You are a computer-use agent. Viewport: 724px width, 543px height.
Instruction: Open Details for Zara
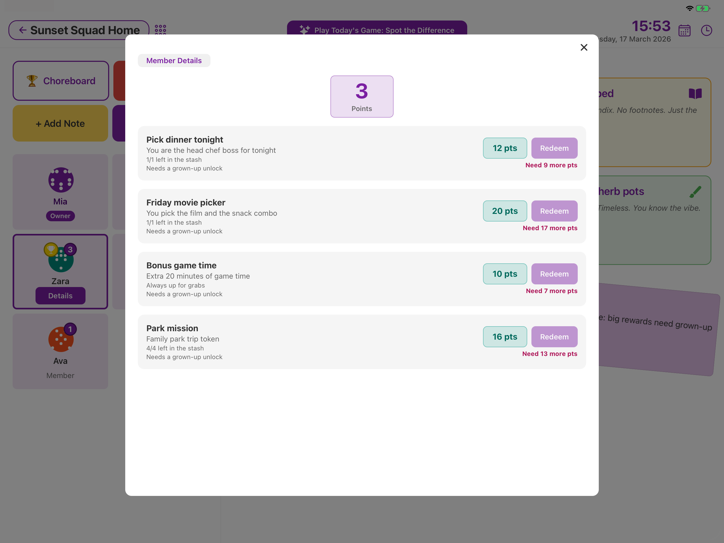pos(60,295)
